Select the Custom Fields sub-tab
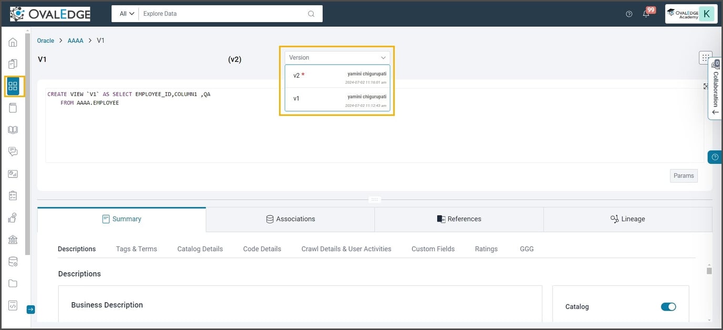The width and height of the screenshot is (723, 330). tap(433, 249)
